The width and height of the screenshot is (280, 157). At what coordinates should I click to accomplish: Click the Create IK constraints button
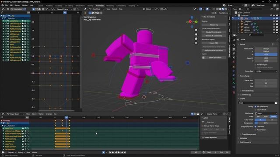(214, 32)
